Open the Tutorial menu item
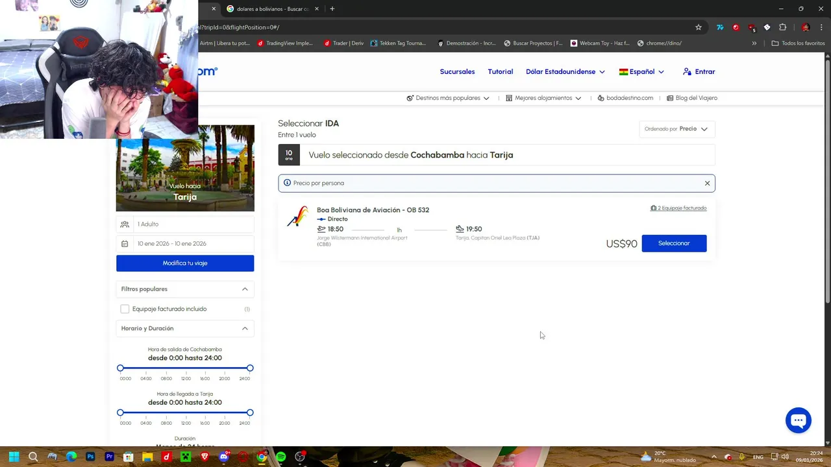Screen dimensions: 831x467 pyautogui.click(x=501, y=72)
